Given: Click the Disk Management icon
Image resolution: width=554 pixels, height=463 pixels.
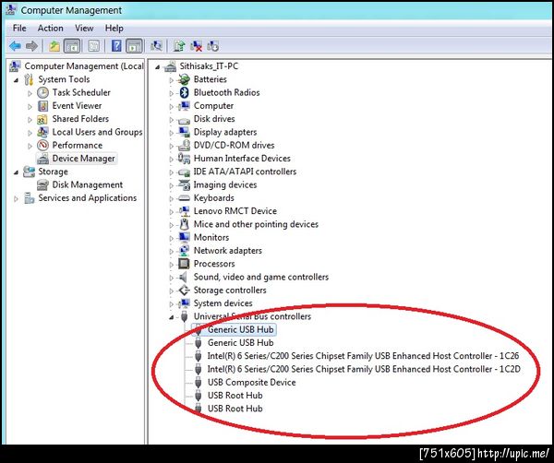Looking at the screenshot, I should pos(42,184).
